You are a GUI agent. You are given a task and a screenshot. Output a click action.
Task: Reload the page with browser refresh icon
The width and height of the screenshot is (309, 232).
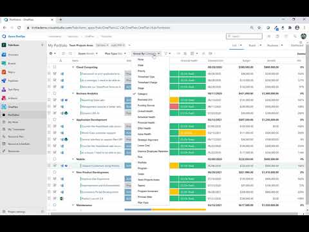[x=19, y=28]
